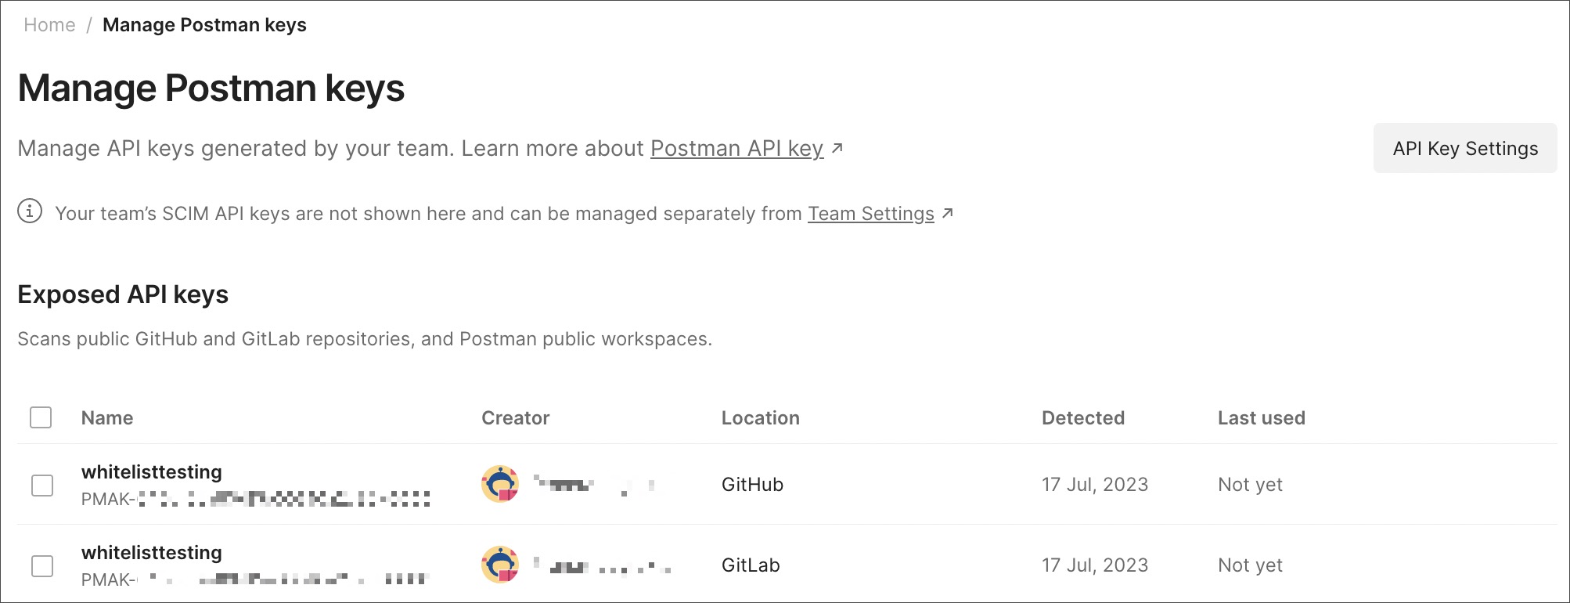Click the creator avatar on the GitLab row
This screenshot has width=1570, height=603.
tap(500, 565)
